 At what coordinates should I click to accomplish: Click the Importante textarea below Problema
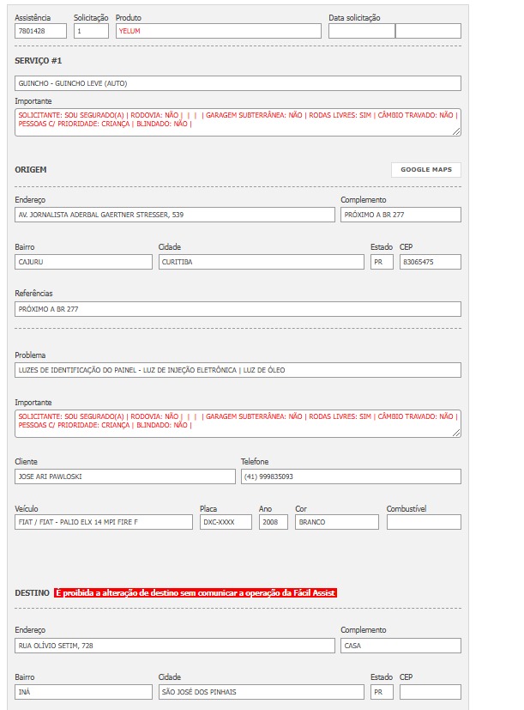238,423
